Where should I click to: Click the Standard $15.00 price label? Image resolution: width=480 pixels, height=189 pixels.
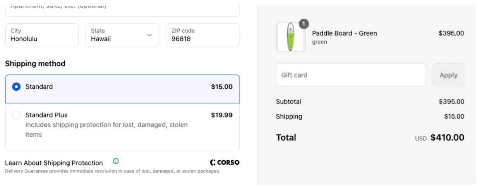pos(221,87)
